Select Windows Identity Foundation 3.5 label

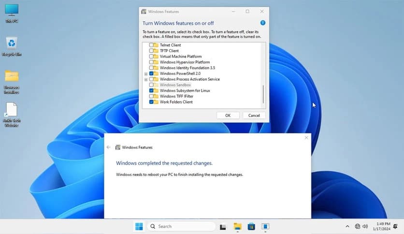pyautogui.click(x=188, y=68)
